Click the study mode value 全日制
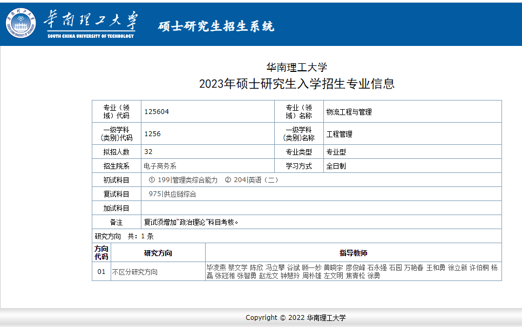Screen dimensions: 522x328 point(336,166)
